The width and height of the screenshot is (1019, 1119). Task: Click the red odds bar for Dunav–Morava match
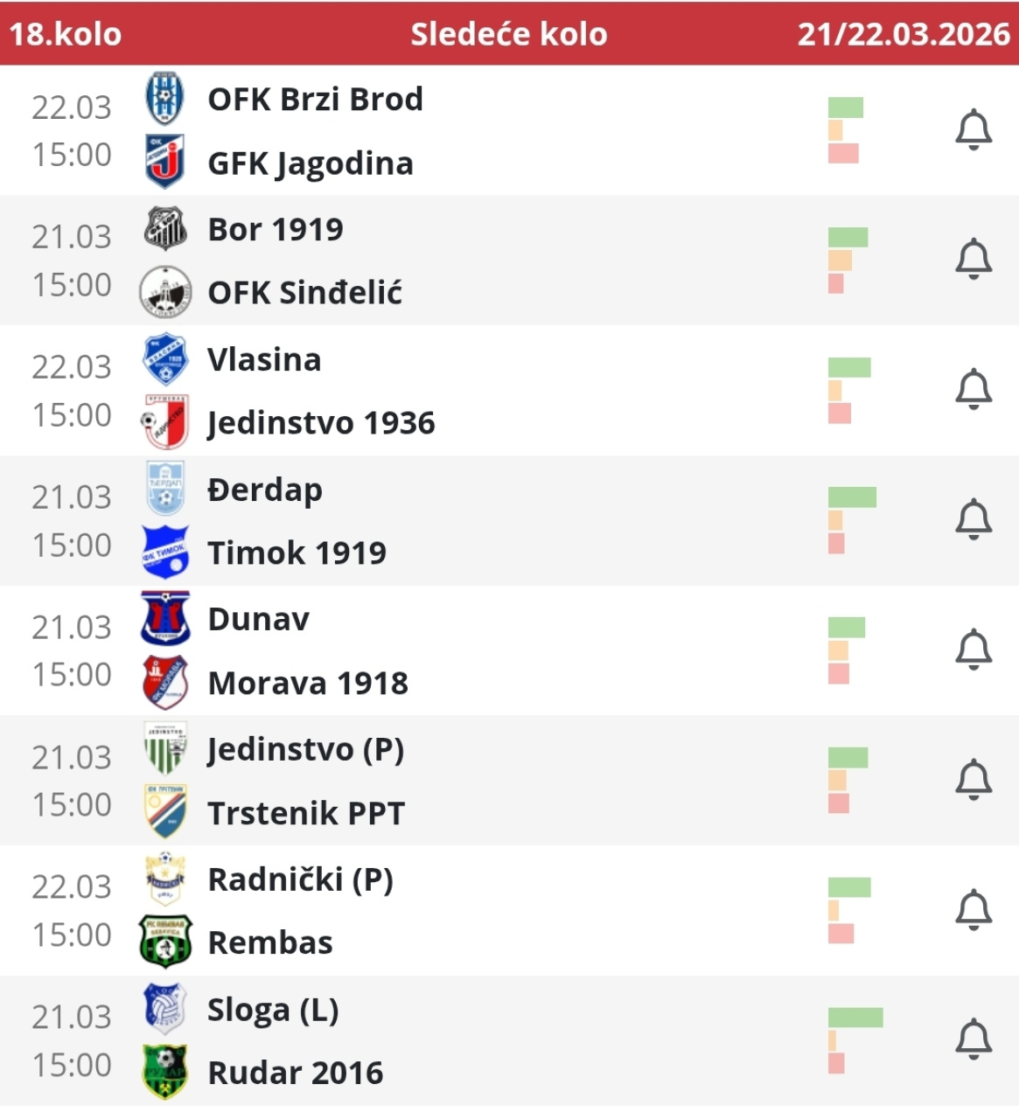coord(838,674)
